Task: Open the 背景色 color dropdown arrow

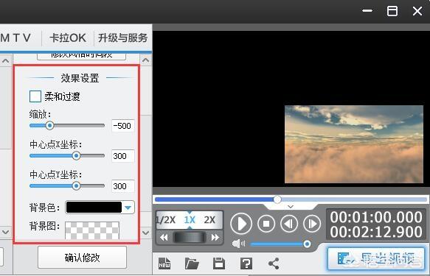Action: 128,208
